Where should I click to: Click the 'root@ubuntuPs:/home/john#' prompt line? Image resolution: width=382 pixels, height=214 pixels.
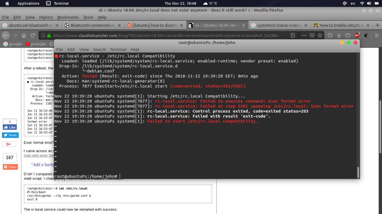click(x=86, y=176)
